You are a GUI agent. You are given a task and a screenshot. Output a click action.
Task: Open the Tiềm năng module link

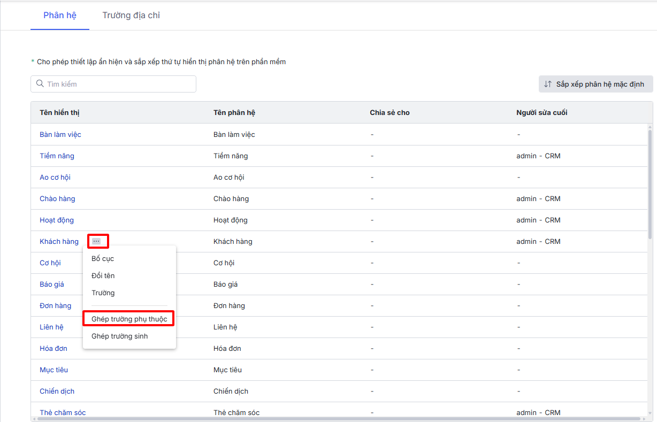(x=57, y=156)
